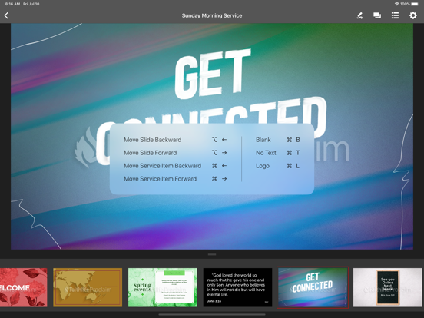Viewport: 424px width, 318px height.
Task: Tap the slides presentation icon in toolbar
Action: (x=377, y=15)
